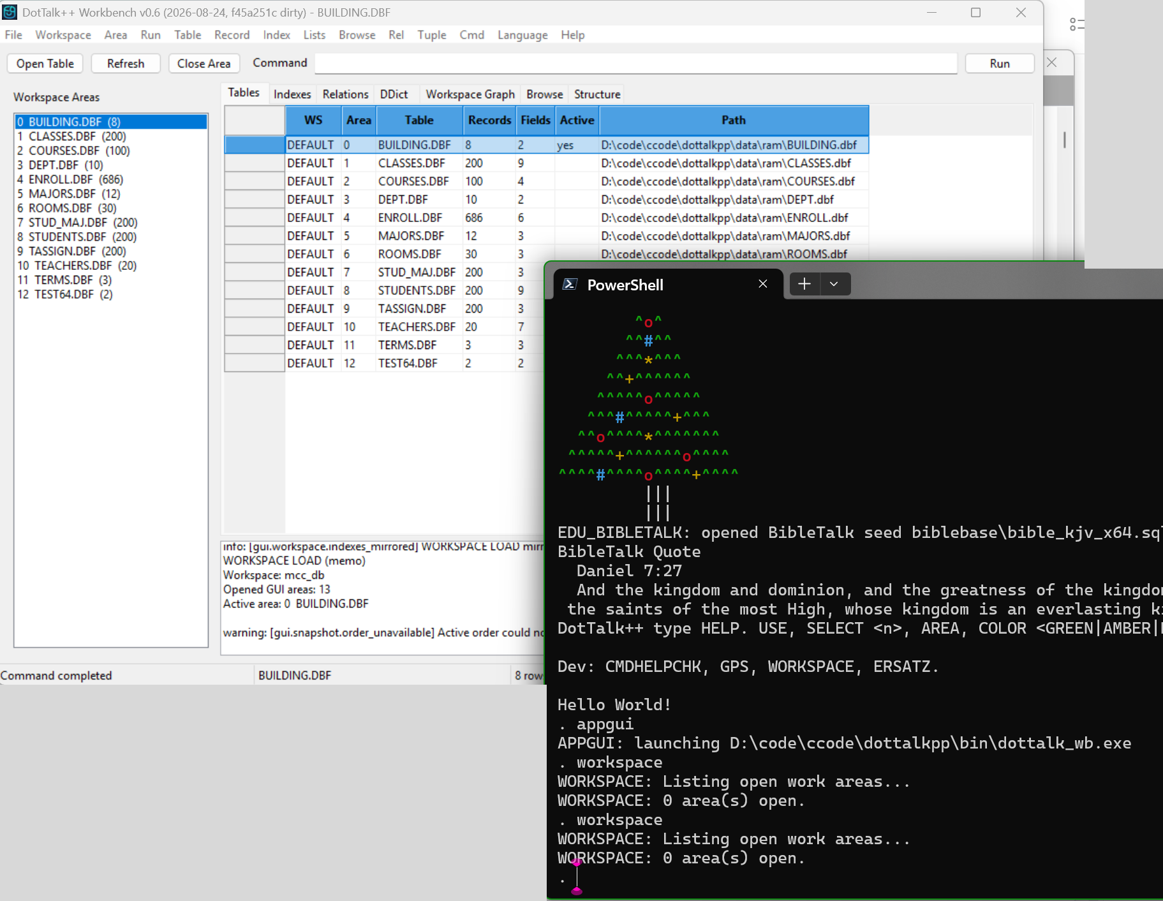Screen dimensions: 1163x901
Task: Close the background window behind Workbench
Action: pyautogui.click(x=1053, y=63)
